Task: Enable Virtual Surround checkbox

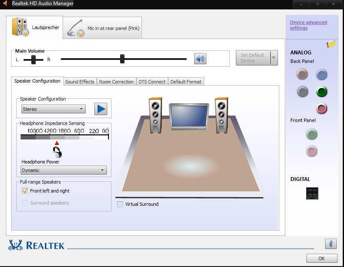Action: tap(120, 204)
